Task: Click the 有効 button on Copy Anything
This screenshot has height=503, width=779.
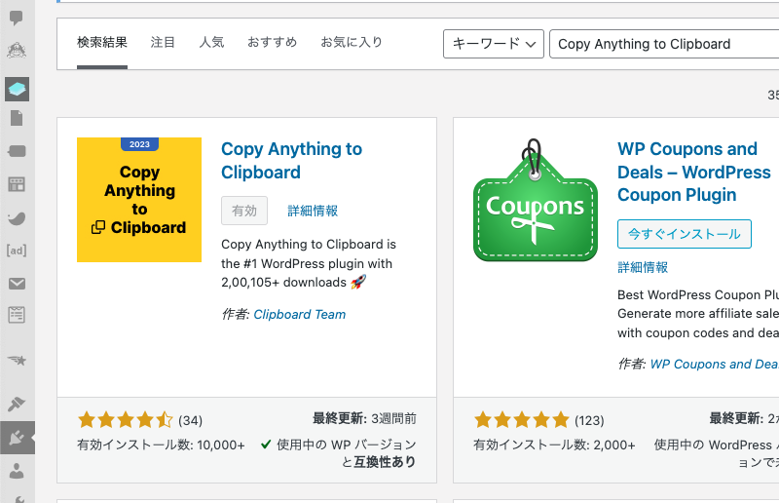Action: 244,211
